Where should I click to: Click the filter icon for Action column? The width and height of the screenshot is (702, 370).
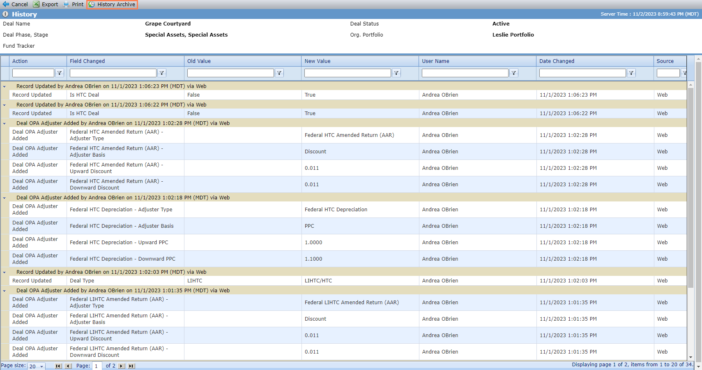(60, 73)
